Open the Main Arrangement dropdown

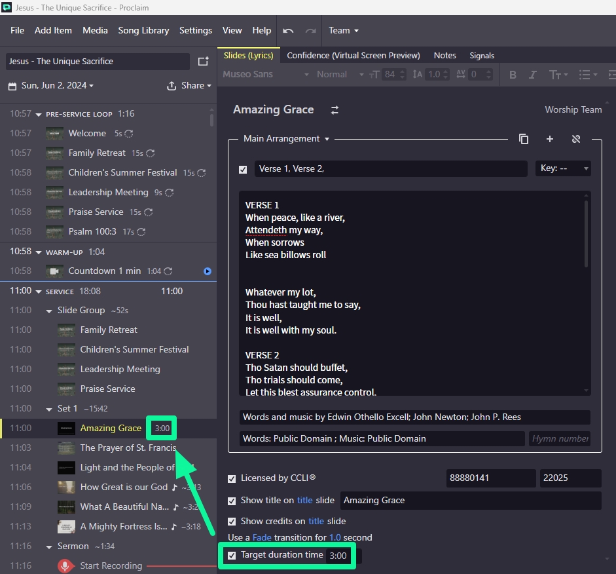click(x=286, y=139)
